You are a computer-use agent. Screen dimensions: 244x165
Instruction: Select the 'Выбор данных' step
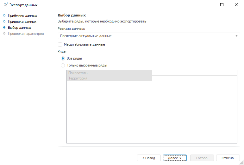click(x=19, y=28)
